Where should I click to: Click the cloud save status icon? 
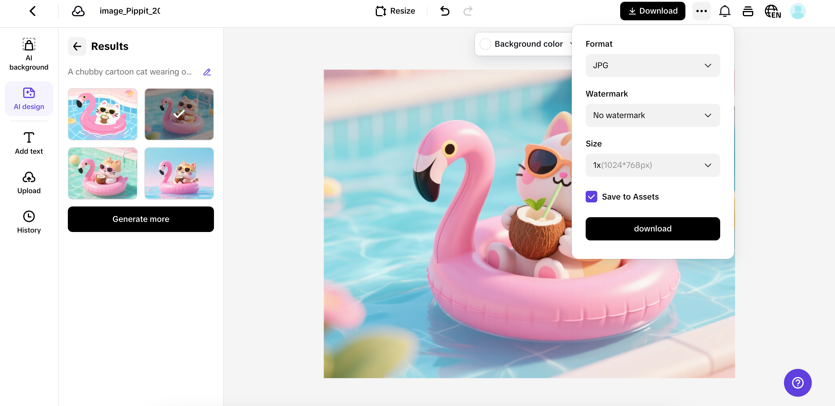click(x=78, y=11)
